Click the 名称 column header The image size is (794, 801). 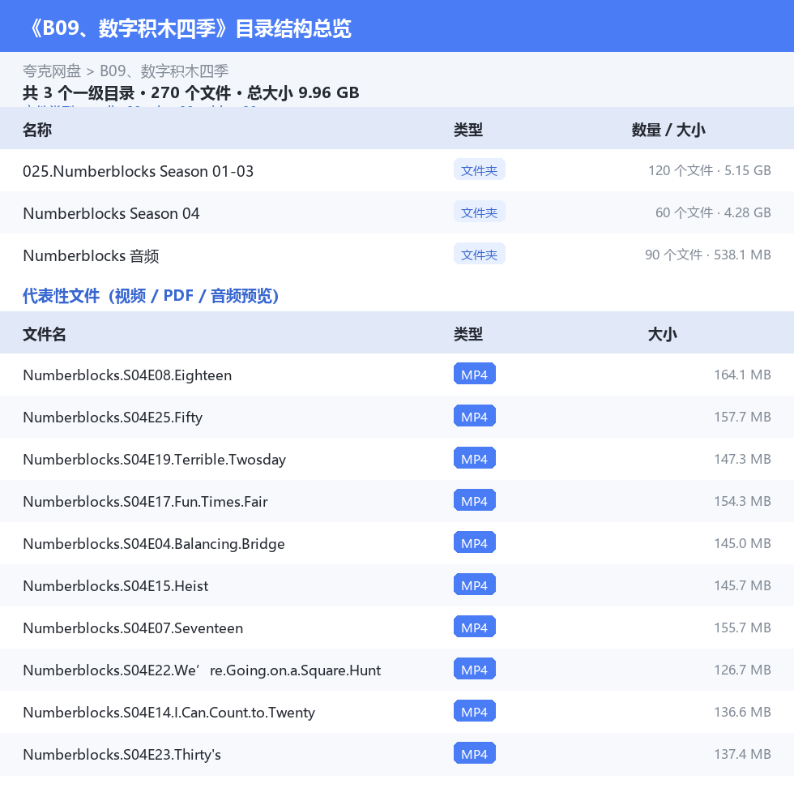(37, 130)
